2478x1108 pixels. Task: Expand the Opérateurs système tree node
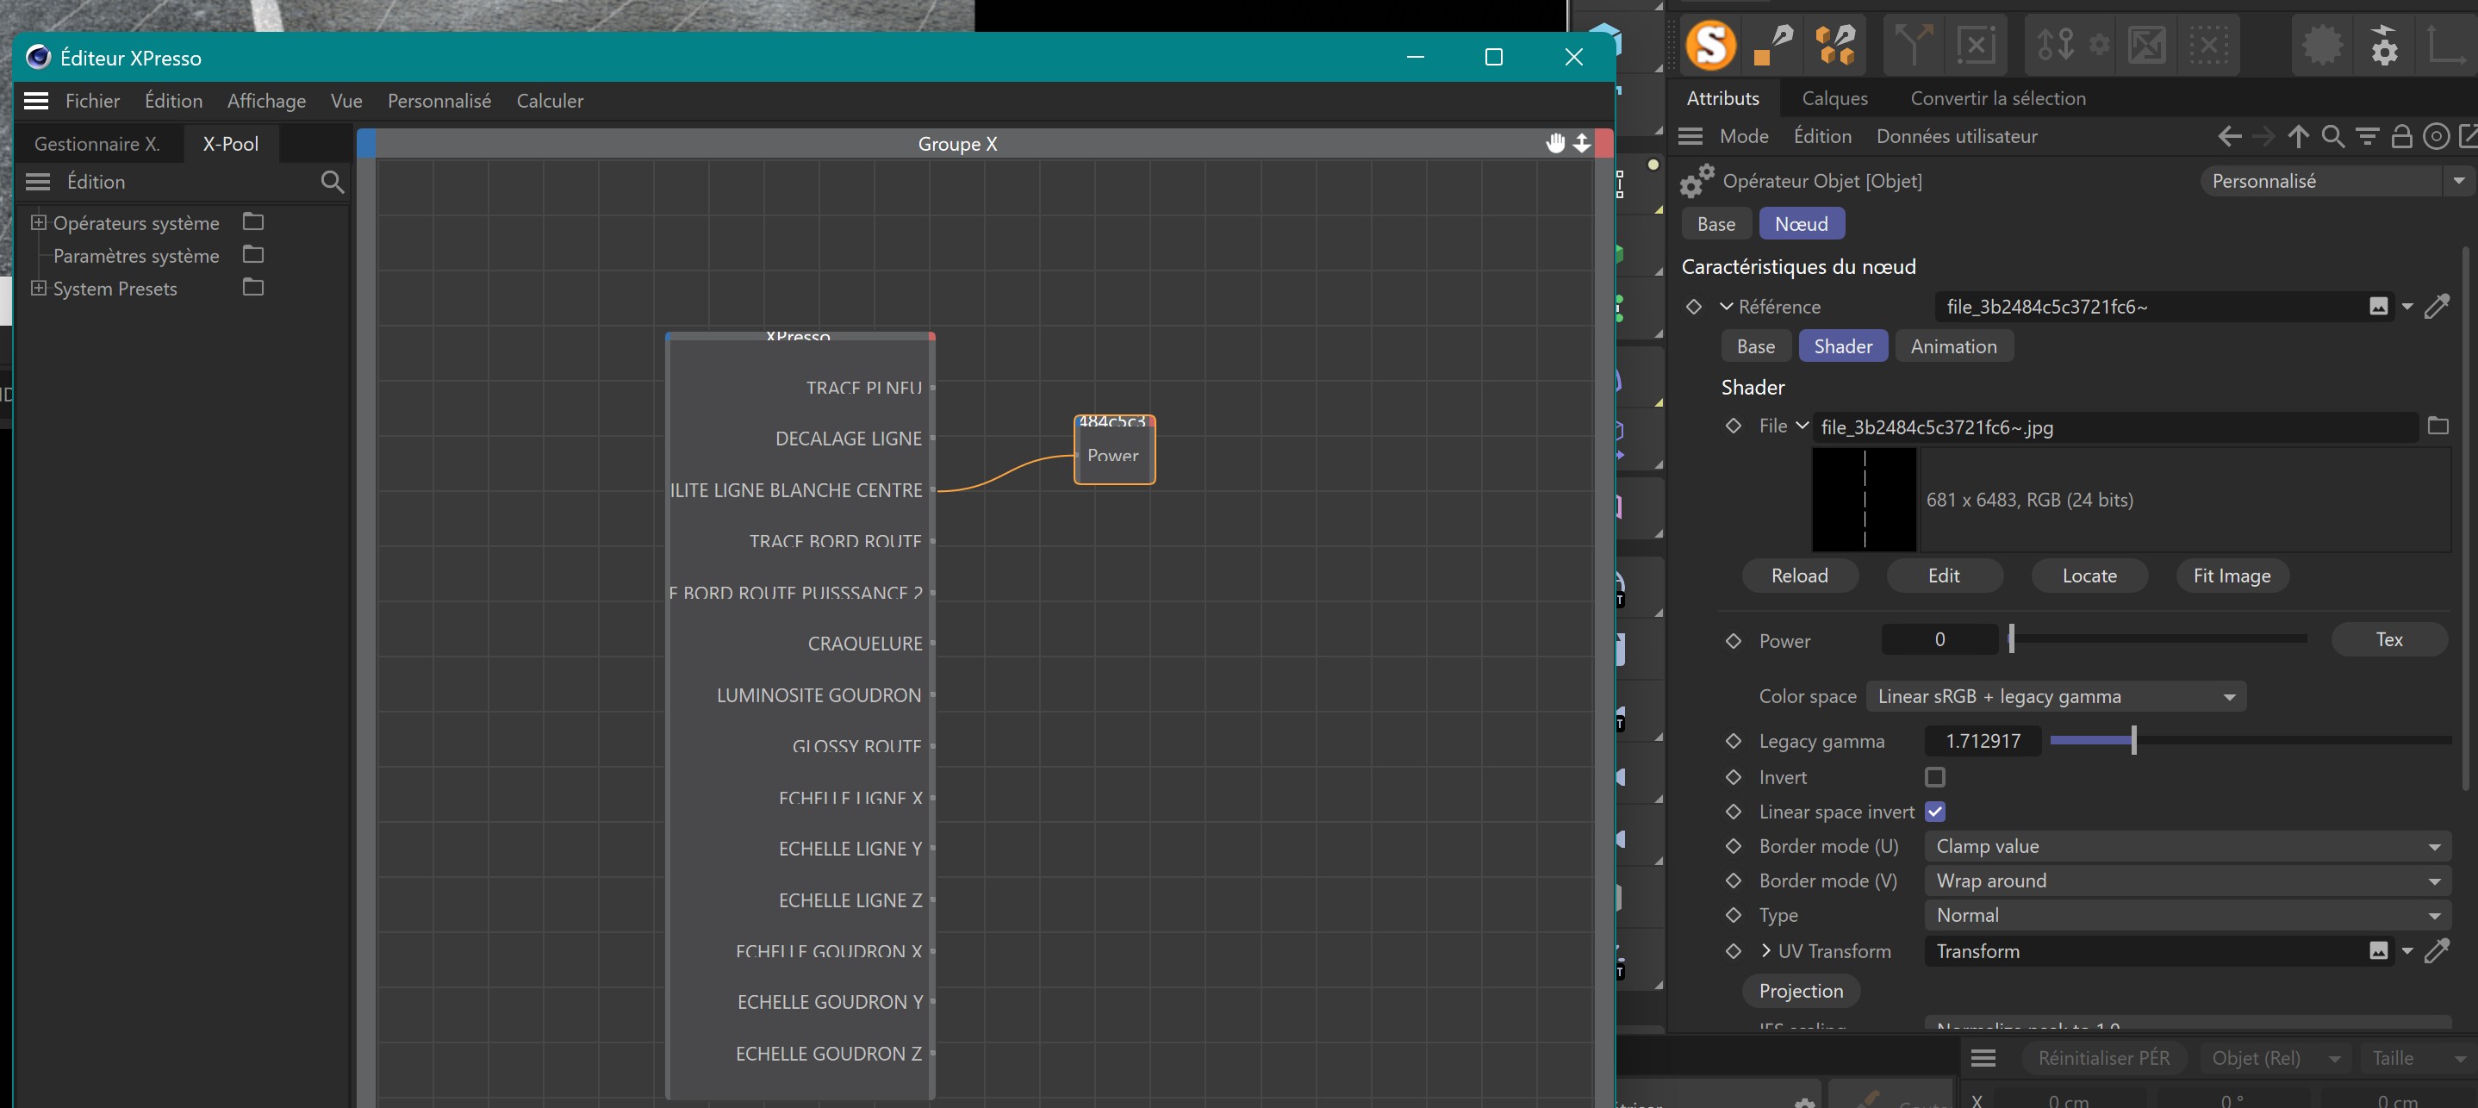click(x=39, y=222)
